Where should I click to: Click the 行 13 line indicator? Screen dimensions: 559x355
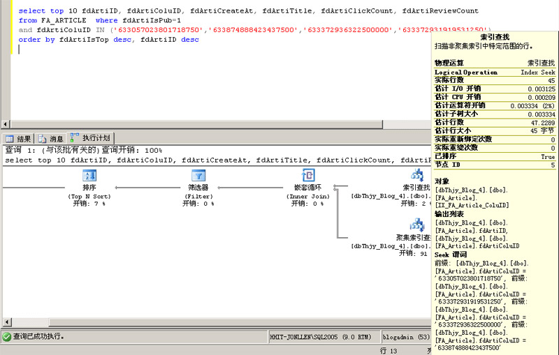(389, 351)
